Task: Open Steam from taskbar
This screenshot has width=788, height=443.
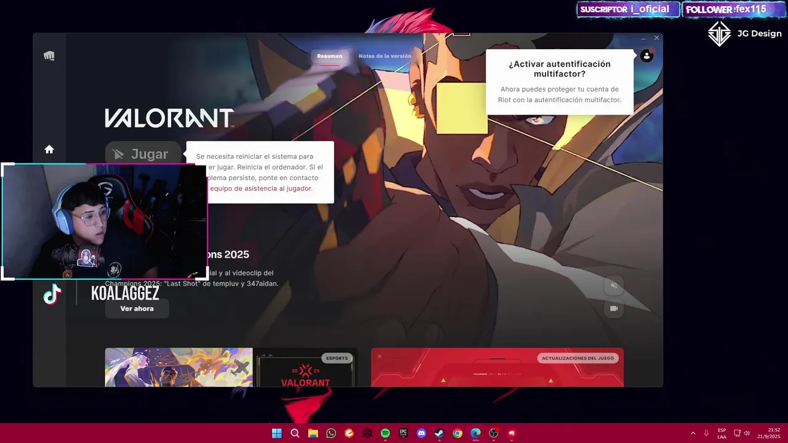Action: click(x=439, y=433)
